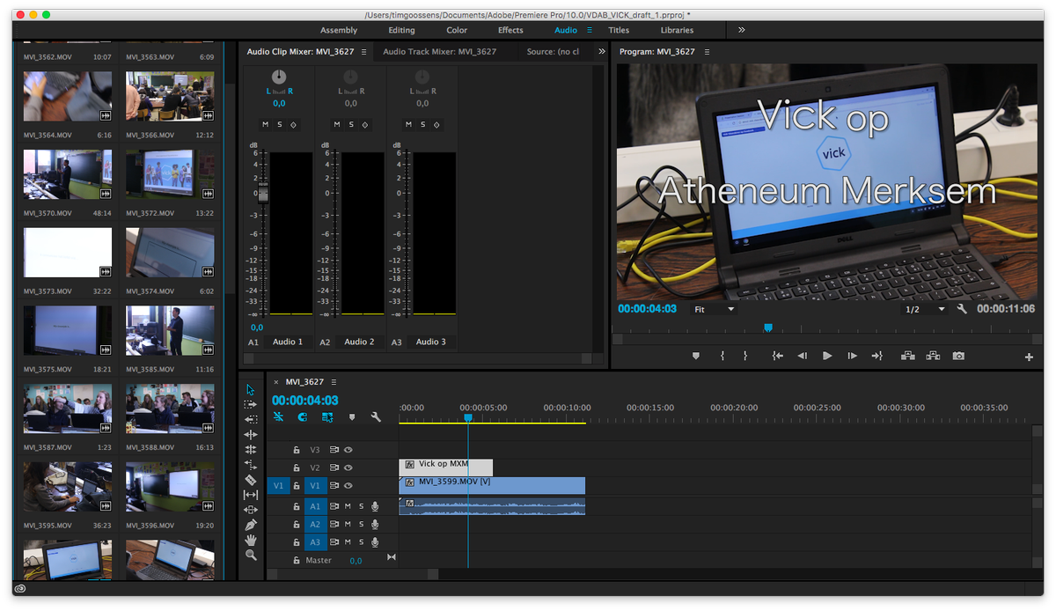Show hidden panel tabs overflow chevron
The height and width of the screenshot is (611, 1056).
click(x=602, y=52)
